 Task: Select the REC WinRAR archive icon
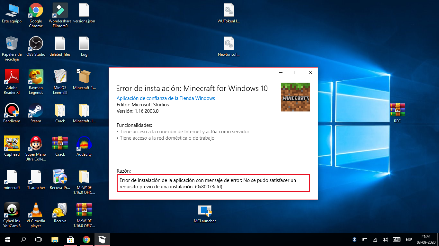[x=397, y=113]
